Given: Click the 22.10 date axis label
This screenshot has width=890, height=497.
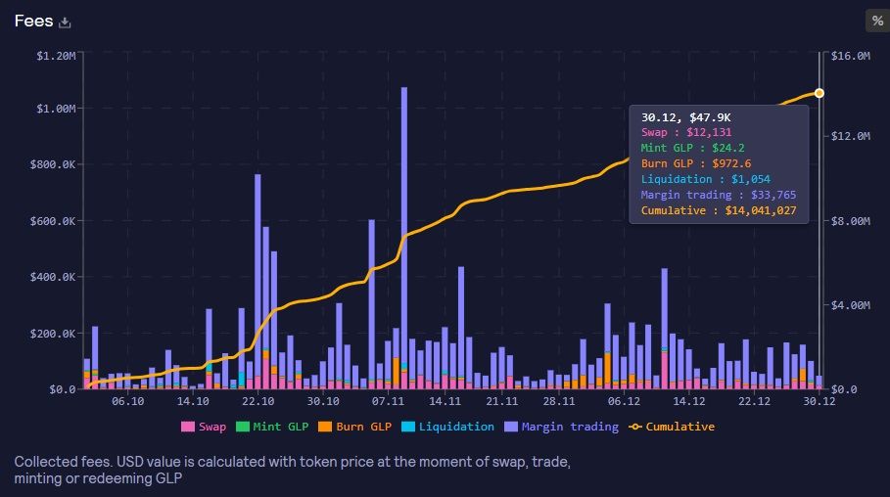Looking at the screenshot, I should click(258, 401).
